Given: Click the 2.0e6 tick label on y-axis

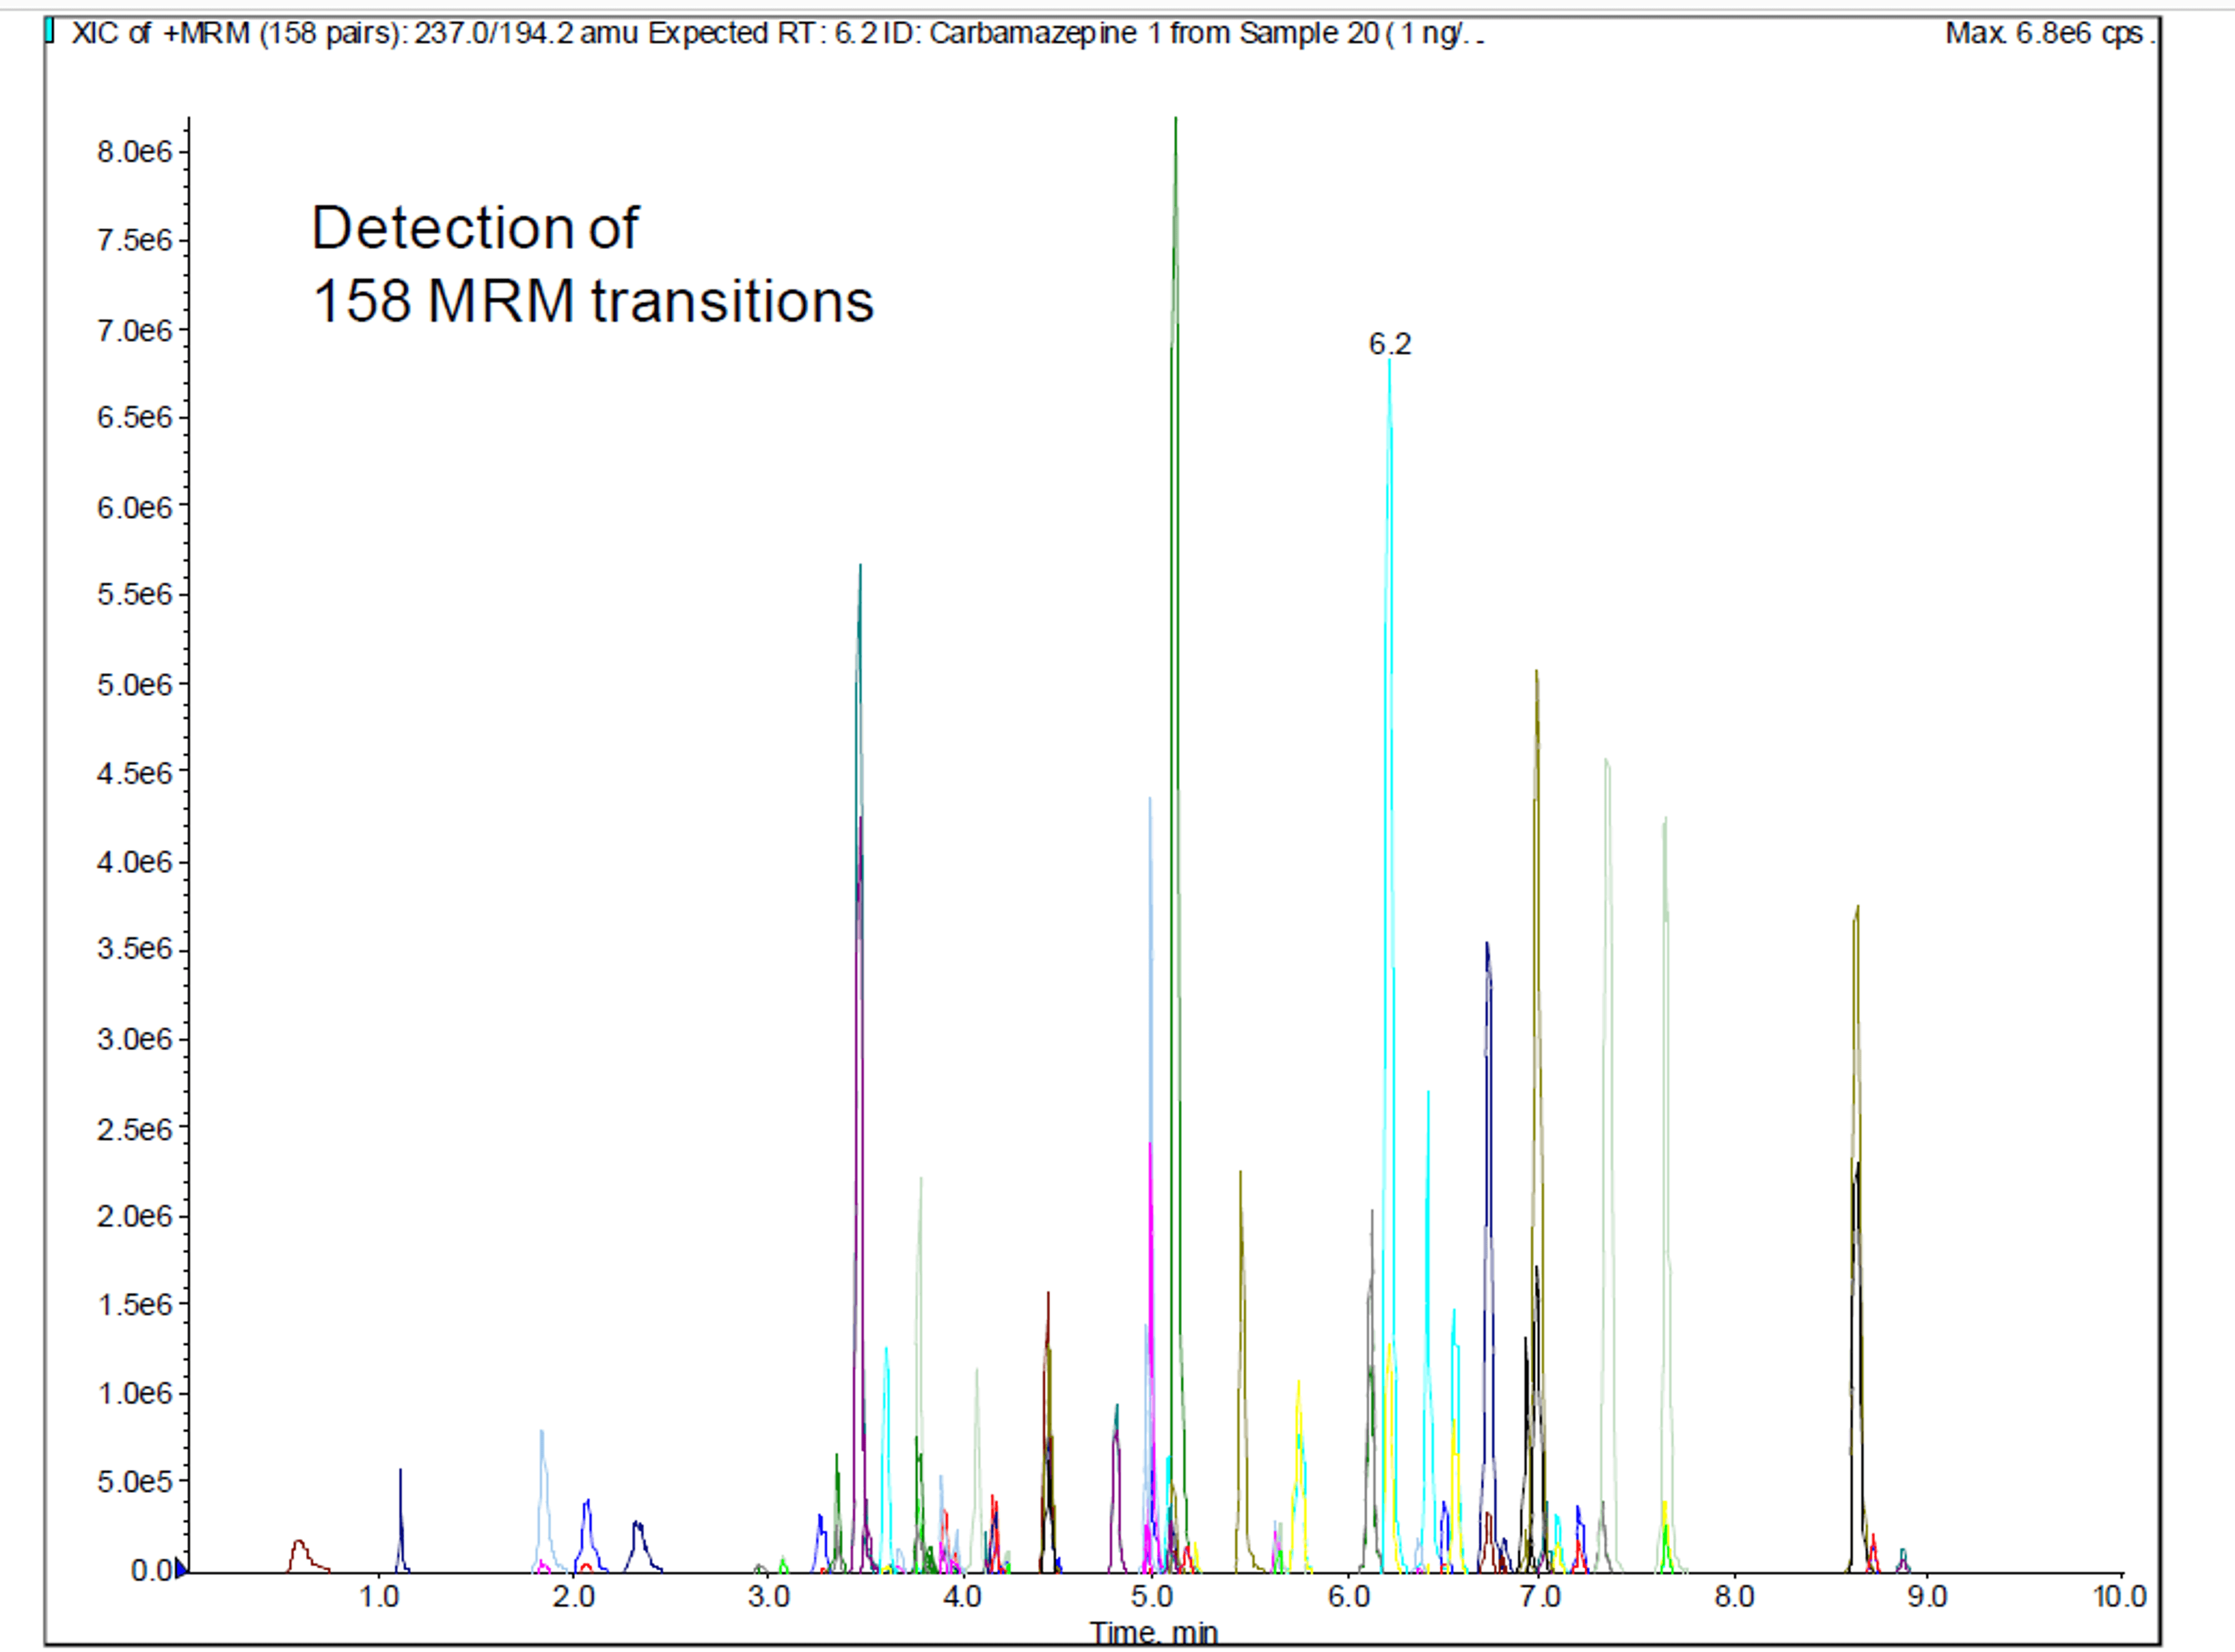Looking at the screenshot, I should (x=135, y=1216).
